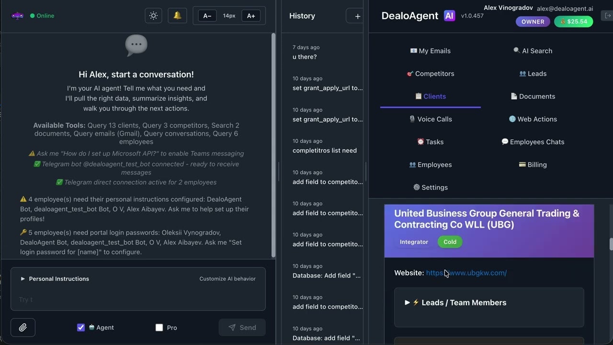Open the UBG website link

466,273
